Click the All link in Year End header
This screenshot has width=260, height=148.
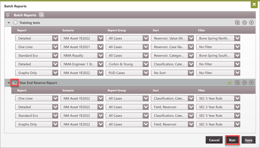(x=229, y=83)
